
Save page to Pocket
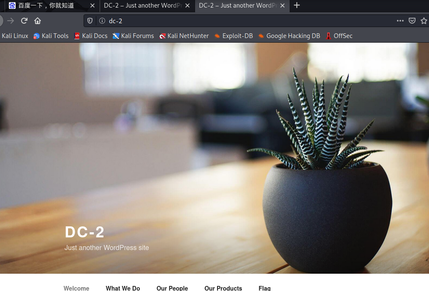(x=412, y=21)
